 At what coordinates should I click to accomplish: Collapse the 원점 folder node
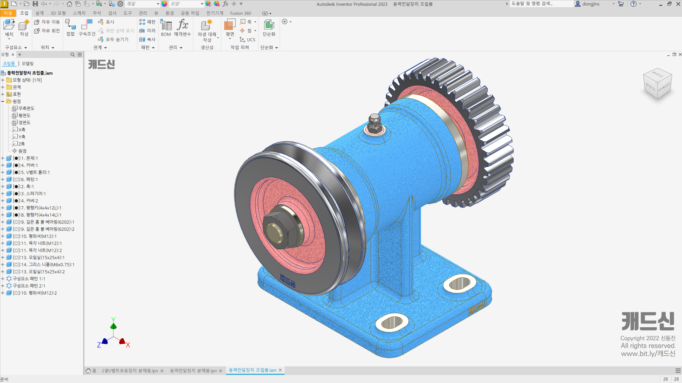[2, 101]
